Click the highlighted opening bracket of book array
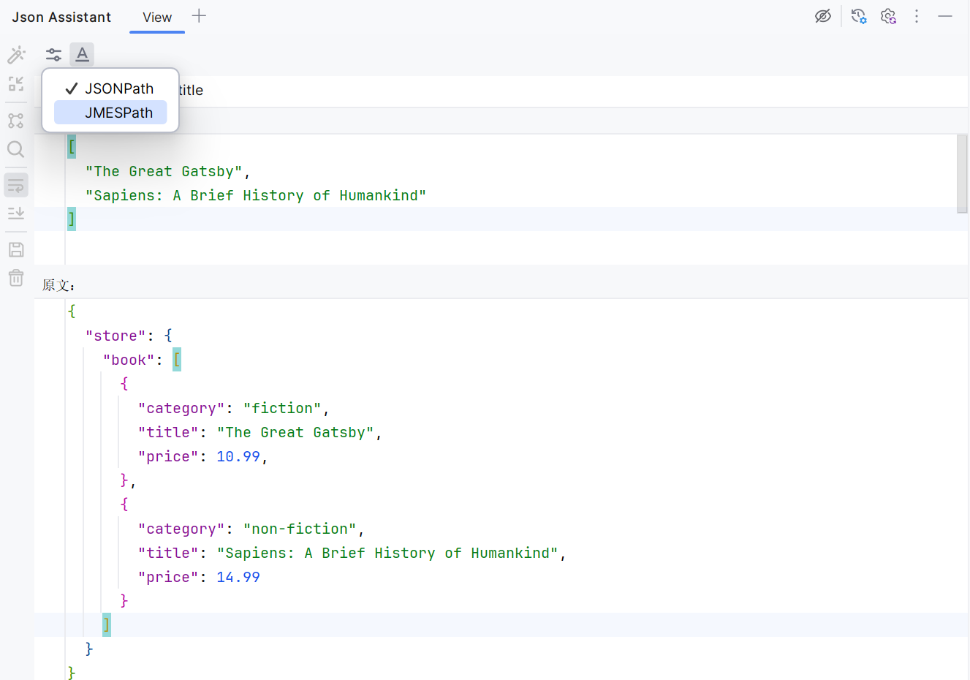This screenshot has width=970, height=680. [x=176, y=359]
